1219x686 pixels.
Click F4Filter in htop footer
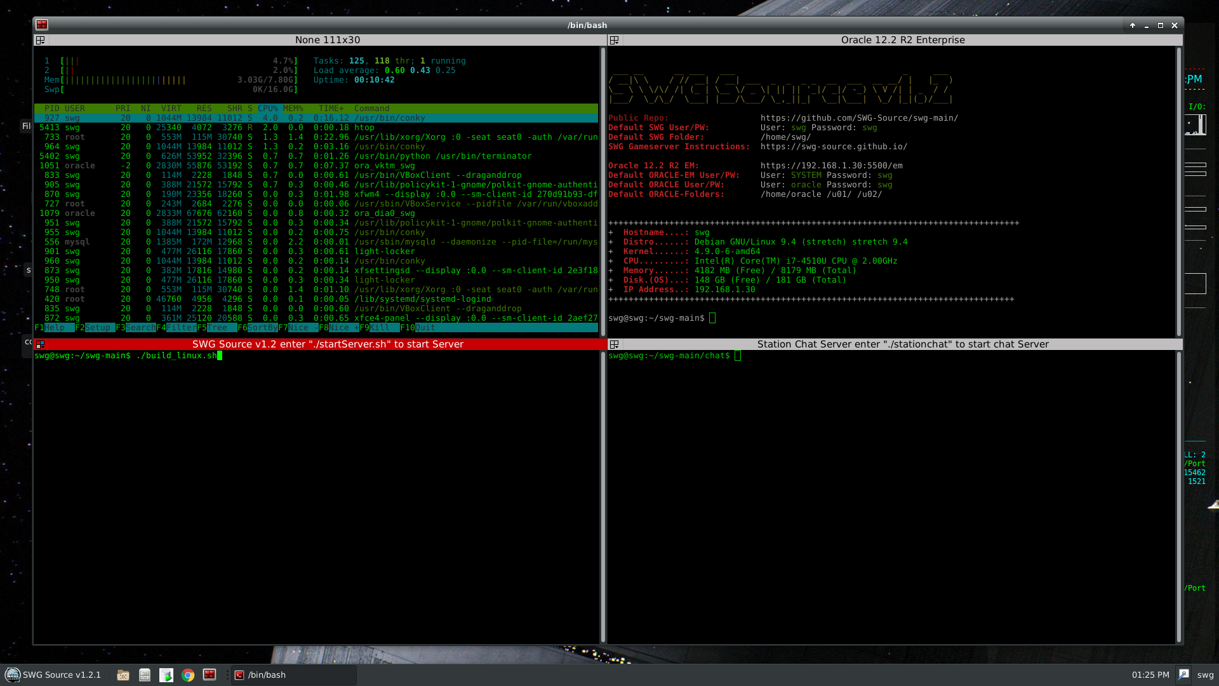click(x=177, y=328)
